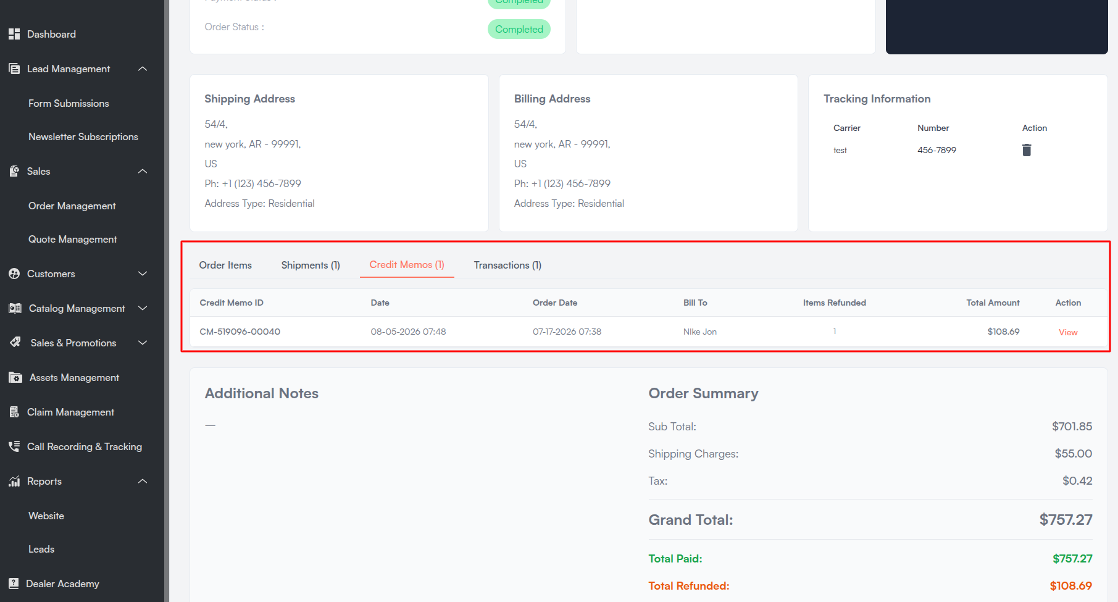Click the Dashboard grid icon

tap(14, 34)
